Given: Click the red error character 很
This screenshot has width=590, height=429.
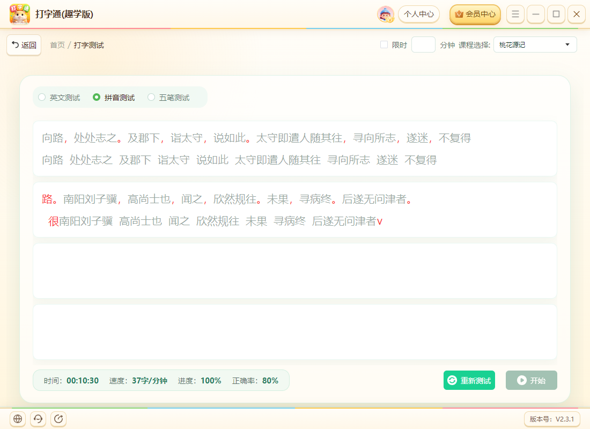Looking at the screenshot, I should coord(54,221).
